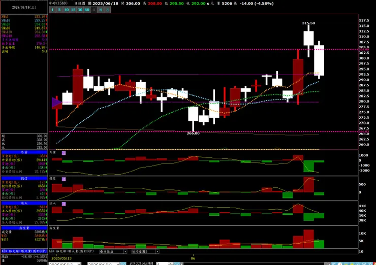Click the 保留空間 spinner arrows
The height and width of the screenshot is (265, 376).
coord(171,264)
